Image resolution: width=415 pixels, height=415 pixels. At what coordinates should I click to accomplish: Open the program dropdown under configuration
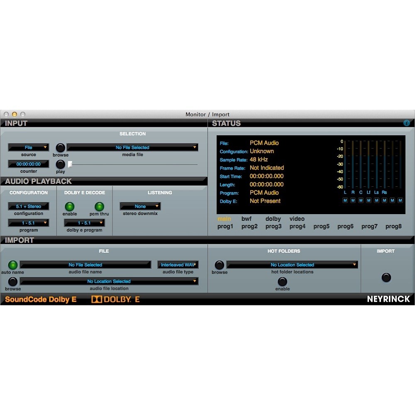click(29, 223)
